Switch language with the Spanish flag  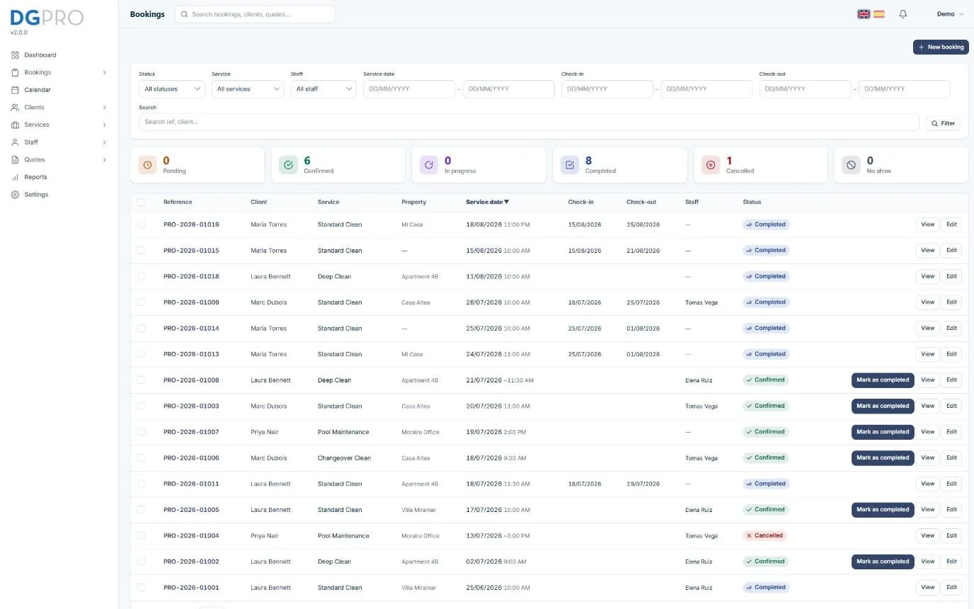(879, 14)
